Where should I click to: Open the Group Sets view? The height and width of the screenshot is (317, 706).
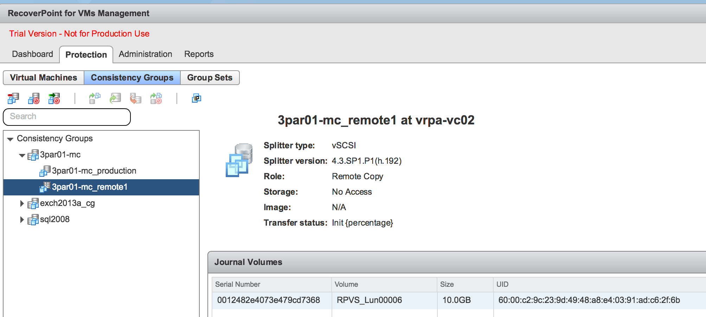tap(210, 78)
